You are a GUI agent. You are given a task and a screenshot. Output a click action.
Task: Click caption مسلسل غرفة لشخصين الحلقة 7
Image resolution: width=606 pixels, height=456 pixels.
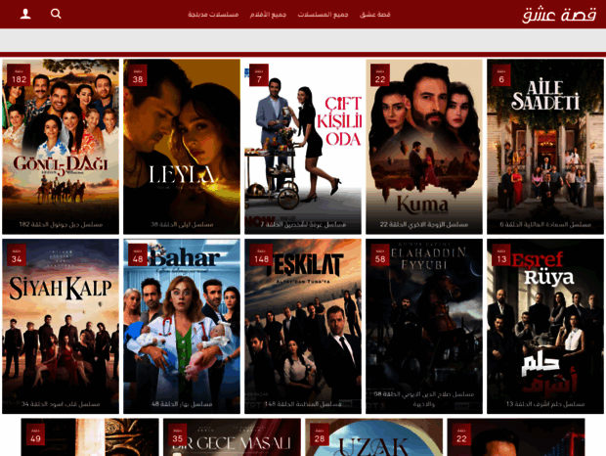click(303, 224)
